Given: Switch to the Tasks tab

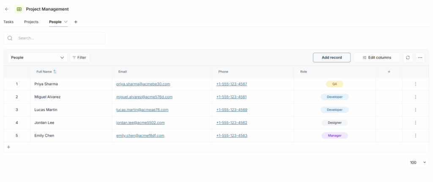Looking at the screenshot, I should (x=8, y=22).
